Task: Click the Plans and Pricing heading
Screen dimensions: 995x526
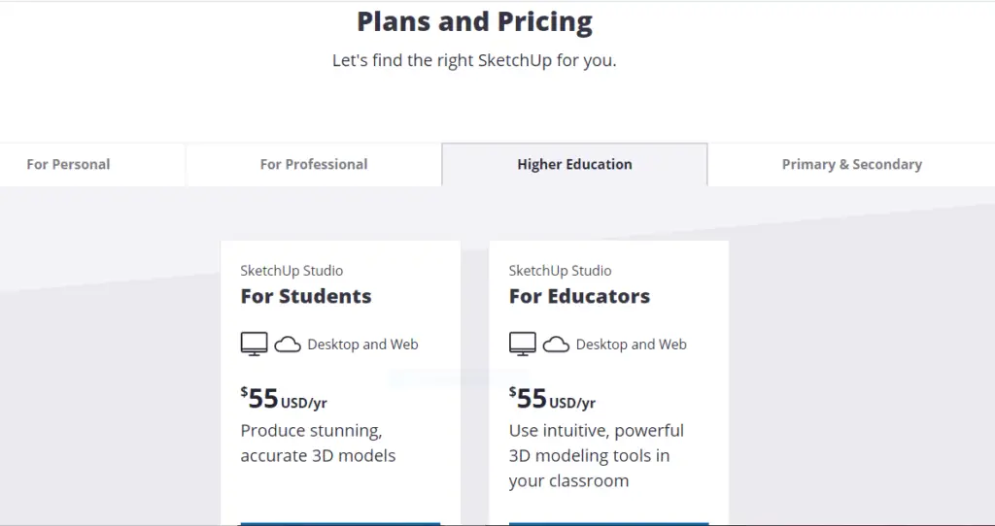Action: pyautogui.click(x=474, y=21)
